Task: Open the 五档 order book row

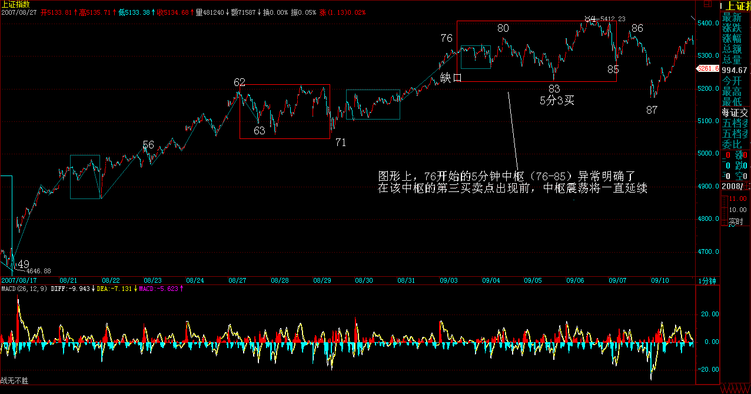Action: click(736, 123)
